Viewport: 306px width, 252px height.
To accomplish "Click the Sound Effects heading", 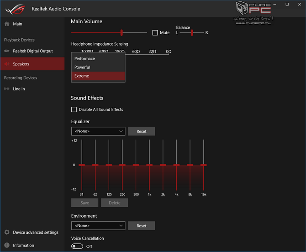I will (87, 98).
